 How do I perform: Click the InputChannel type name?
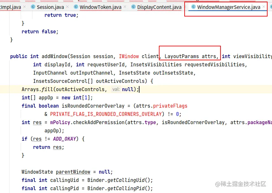(50, 73)
